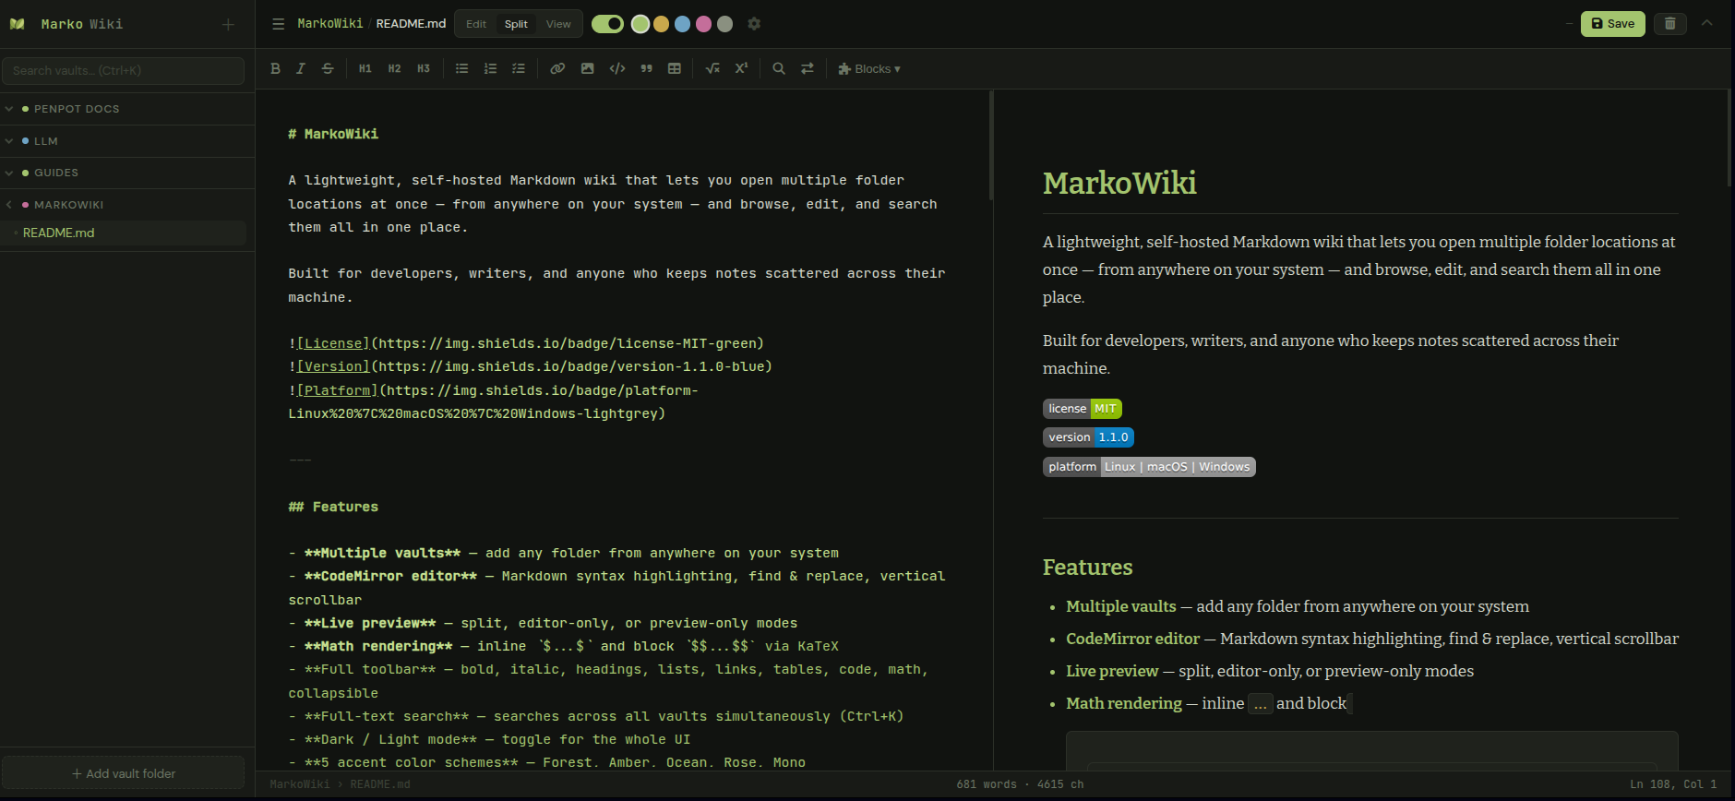Click 'Ln 108, Col 1' in status bar
This screenshot has height=801, width=1735.
pos(1673,784)
